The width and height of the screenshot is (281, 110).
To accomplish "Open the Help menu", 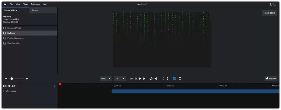I will (45, 4).
